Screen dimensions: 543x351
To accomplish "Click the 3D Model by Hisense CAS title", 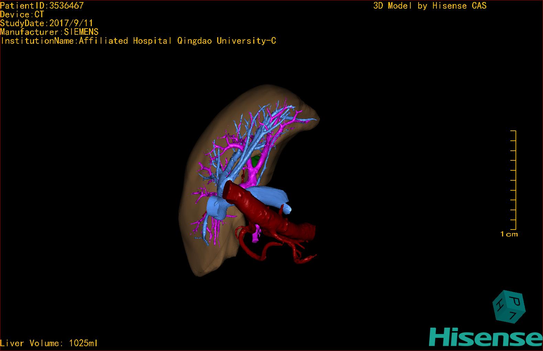I will coord(430,6).
